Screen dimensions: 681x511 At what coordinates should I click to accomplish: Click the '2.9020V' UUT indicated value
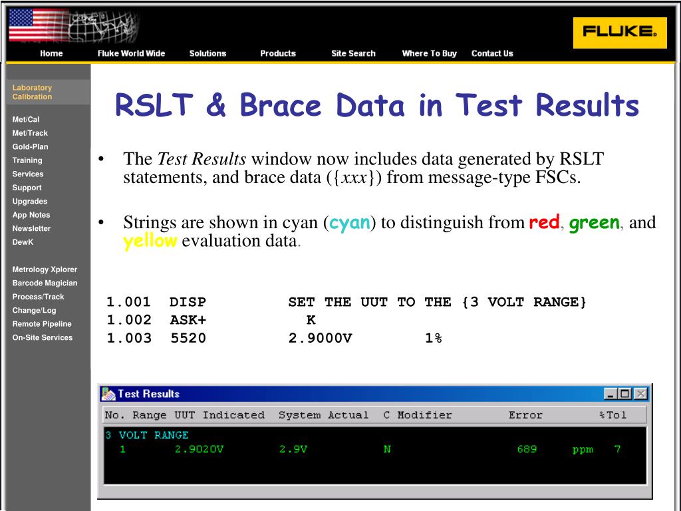199,449
